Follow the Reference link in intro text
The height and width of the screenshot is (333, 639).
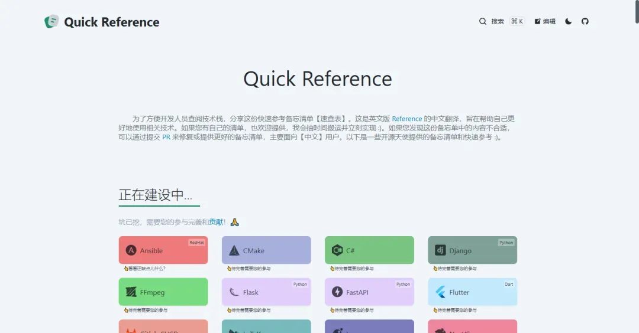click(x=406, y=119)
